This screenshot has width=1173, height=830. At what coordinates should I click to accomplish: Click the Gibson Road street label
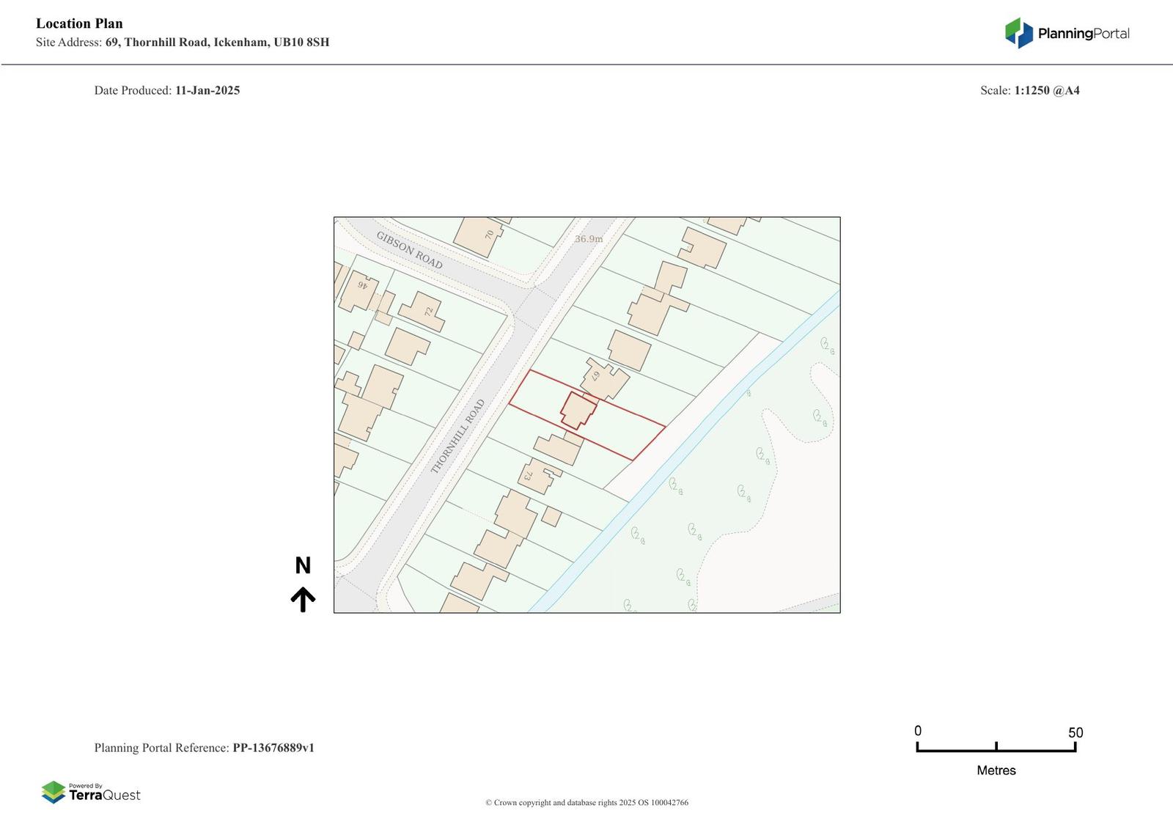(x=409, y=249)
